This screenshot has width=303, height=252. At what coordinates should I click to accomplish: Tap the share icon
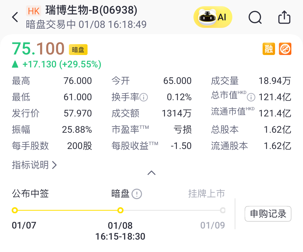[284, 17]
